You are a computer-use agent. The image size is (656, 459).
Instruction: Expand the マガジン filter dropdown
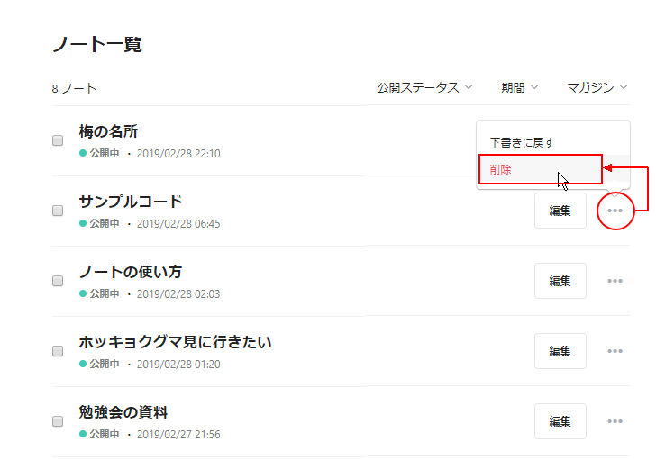click(x=597, y=88)
